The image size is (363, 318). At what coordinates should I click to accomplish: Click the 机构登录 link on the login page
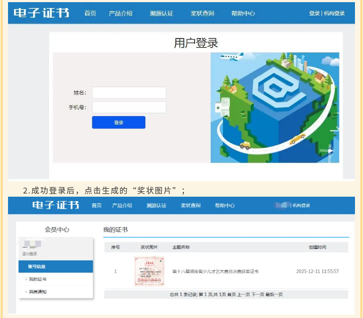pyautogui.click(x=334, y=13)
